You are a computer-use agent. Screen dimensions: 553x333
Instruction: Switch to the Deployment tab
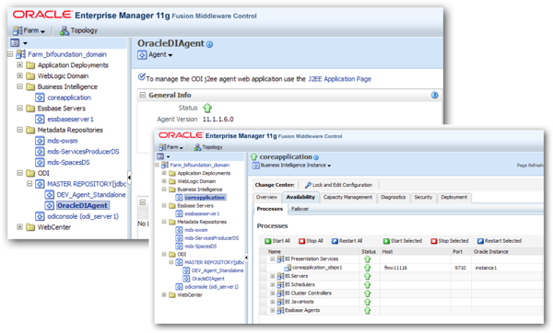click(453, 198)
